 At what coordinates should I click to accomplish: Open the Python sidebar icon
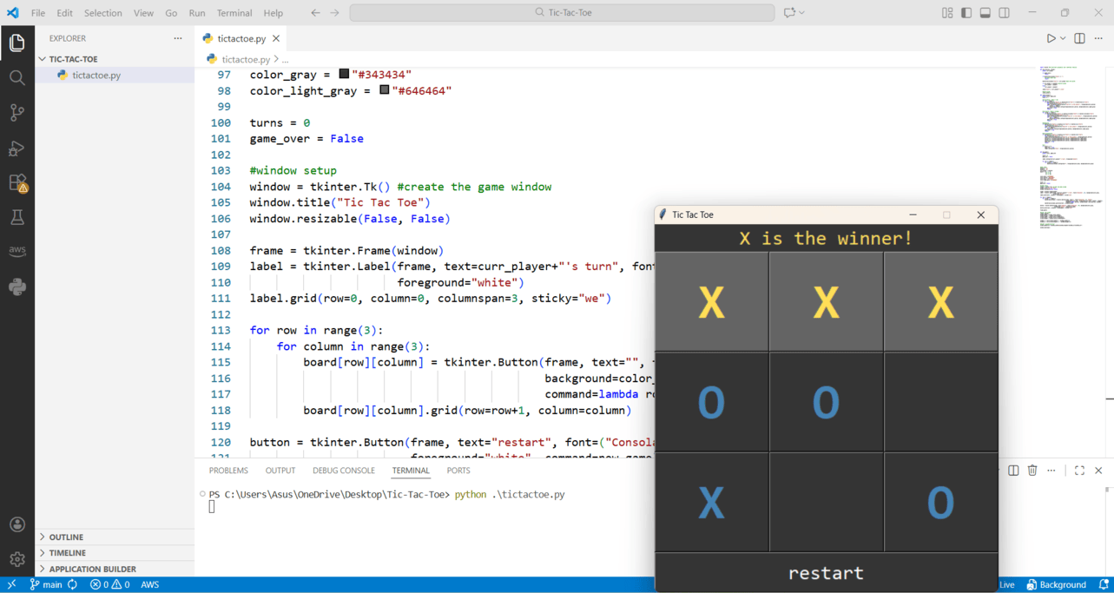16,287
